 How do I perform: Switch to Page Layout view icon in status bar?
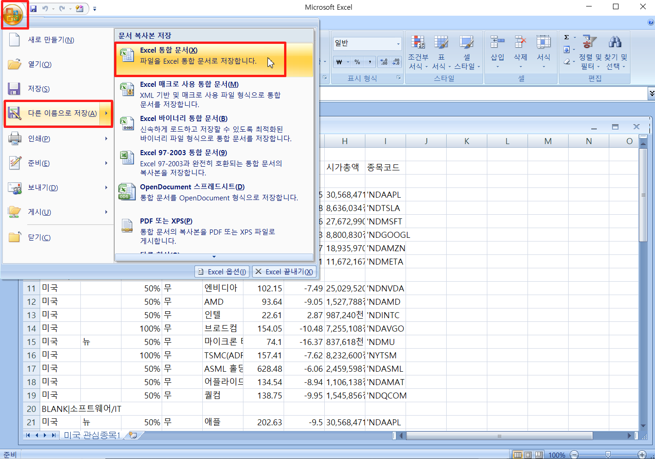point(528,455)
